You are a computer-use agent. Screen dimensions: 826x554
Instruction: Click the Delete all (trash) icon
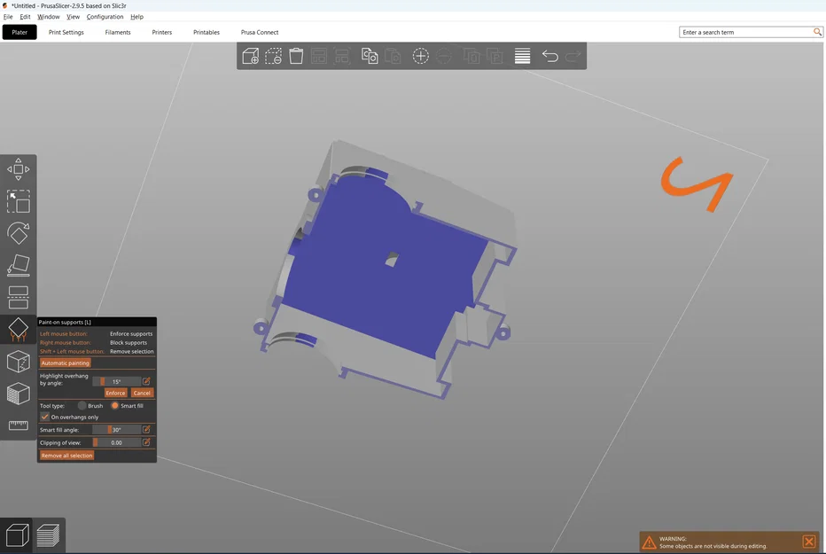pyautogui.click(x=296, y=56)
